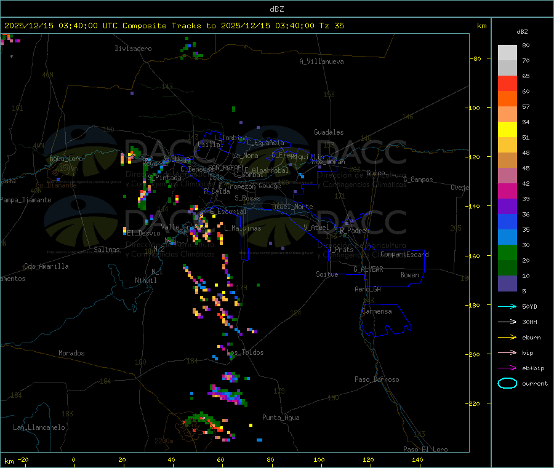The image size is (554, 468).
Task: Click the 'Nihuil' map label
Action: (146, 280)
